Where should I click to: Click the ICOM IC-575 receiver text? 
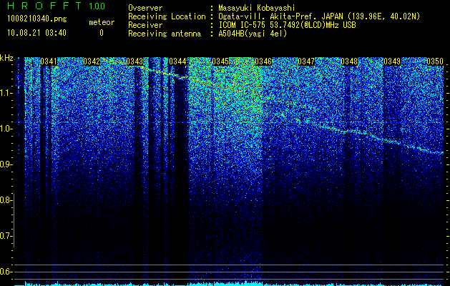click(x=287, y=25)
